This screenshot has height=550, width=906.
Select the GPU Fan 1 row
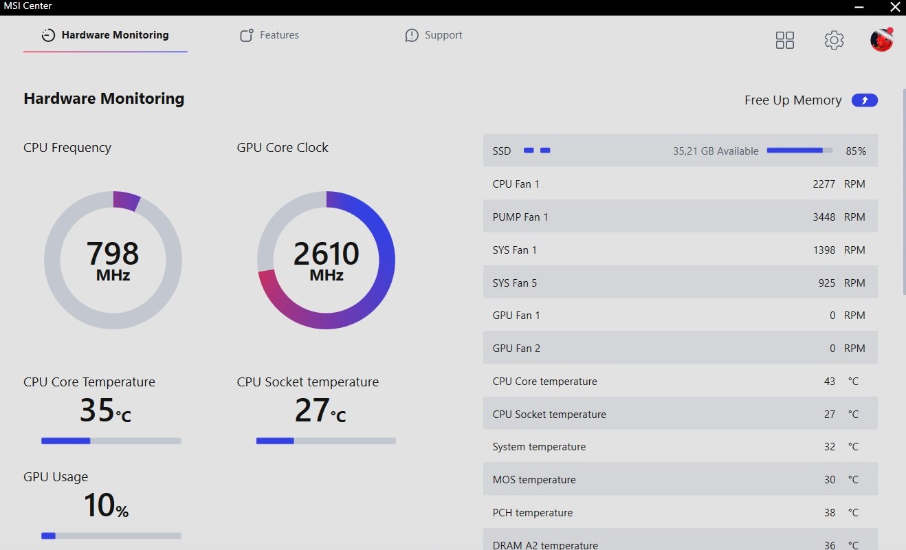[681, 315]
